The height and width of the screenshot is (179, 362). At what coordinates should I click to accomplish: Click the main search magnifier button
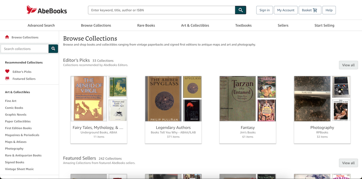(240, 10)
